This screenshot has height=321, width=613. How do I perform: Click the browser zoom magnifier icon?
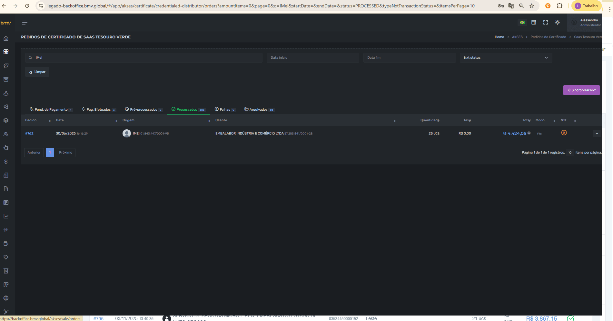tap(521, 6)
